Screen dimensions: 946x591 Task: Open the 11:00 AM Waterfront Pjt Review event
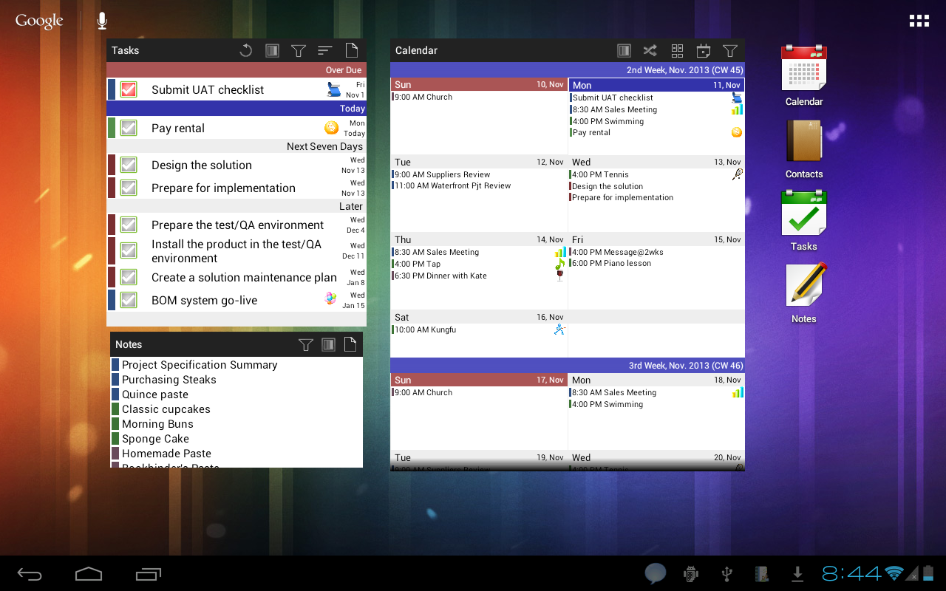[x=452, y=186]
